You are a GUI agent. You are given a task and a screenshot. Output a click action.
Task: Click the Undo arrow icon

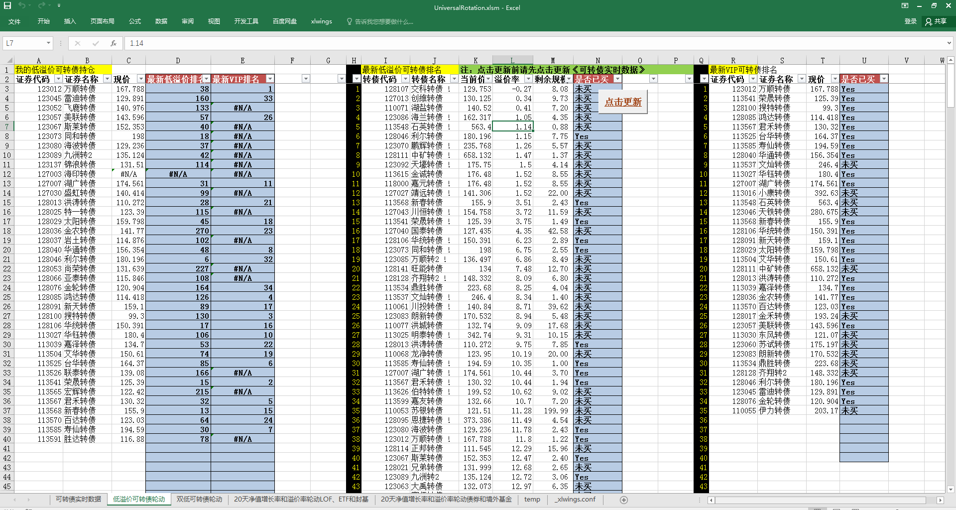tap(22, 5)
